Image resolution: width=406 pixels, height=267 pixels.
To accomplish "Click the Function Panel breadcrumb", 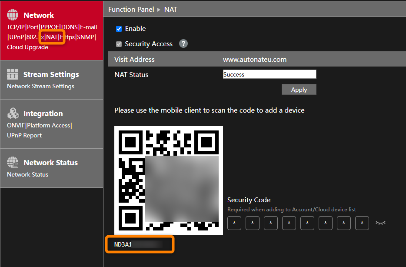I will pos(131,10).
